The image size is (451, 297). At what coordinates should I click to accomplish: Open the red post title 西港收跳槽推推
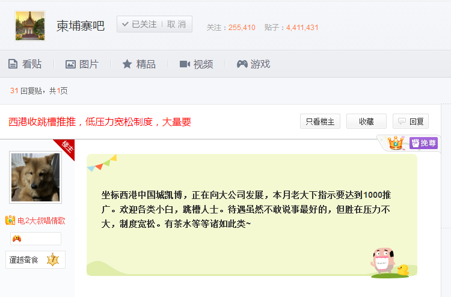coord(100,122)
